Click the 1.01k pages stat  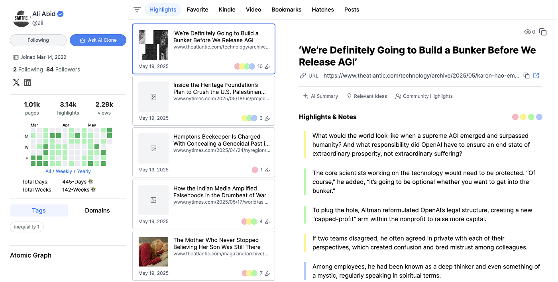(x=32, y=108)
